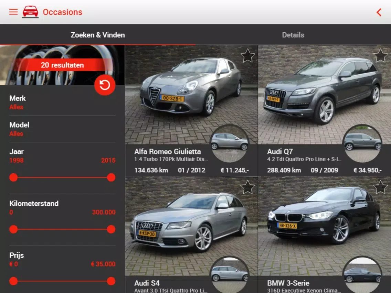Viewport: 391px width, 293px height.
Task: Go back using the red chevron arrow
Action: point(379,12)
